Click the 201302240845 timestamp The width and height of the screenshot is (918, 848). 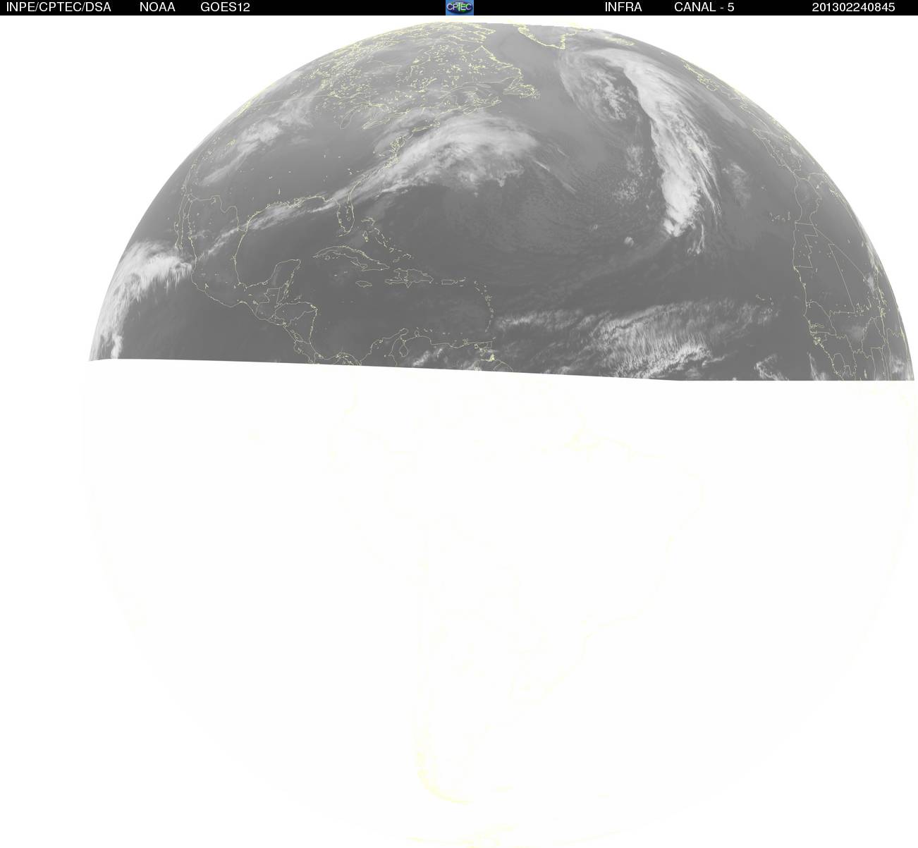coord(854,7)
